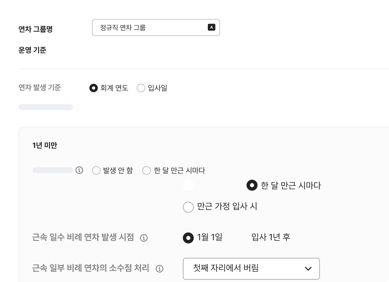Open the 첫째 자리에서 버림 dropdown
Viewport: 389px width, 282px height.
pos(251,269)
